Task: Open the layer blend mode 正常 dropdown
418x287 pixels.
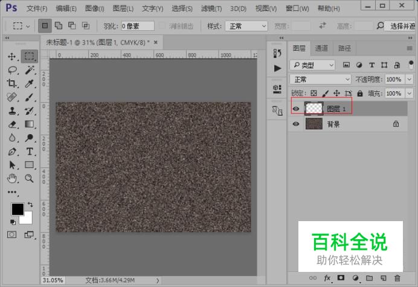Action: pyautogui.click(x=320, y=79)
